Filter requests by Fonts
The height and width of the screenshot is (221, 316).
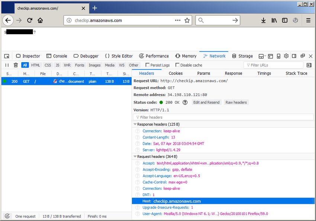80,65
